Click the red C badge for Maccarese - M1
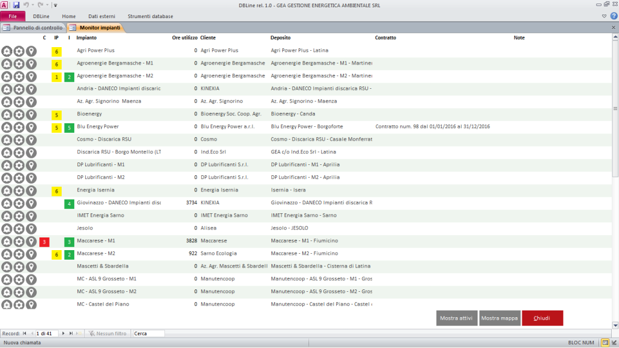619x348 pixels. point(44,242)
